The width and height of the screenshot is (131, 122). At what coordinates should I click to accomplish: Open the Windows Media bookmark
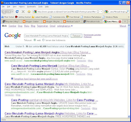pos(110,17)
